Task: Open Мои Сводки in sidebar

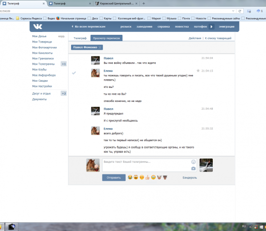Action: point(40,81)
